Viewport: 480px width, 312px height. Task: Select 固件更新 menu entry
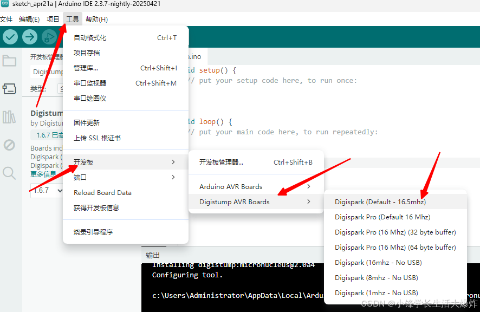(126, 123)
